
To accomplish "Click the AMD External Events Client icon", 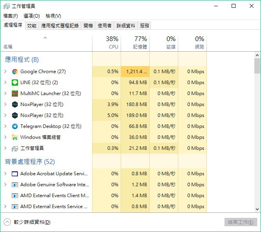I will pos(15,196).
